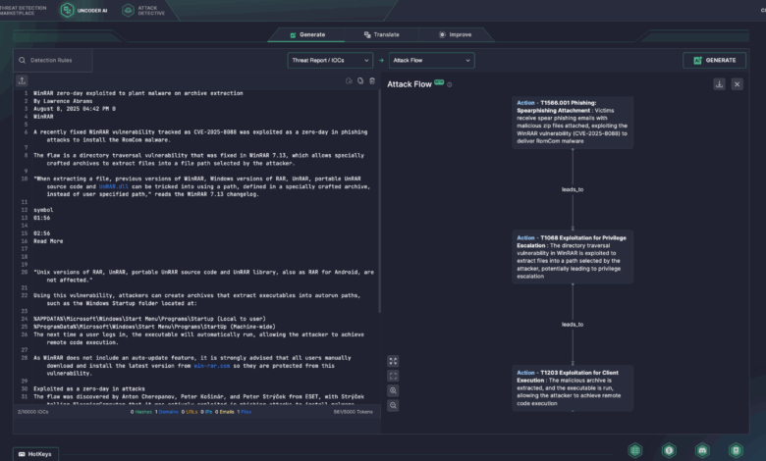Zoom in on the Attack Flow diagram
The width and height of the screenshot is (766, 461).
point(393,390)
